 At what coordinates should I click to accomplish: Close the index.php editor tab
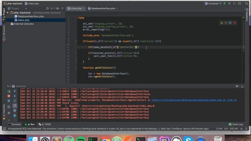[84, 8]
